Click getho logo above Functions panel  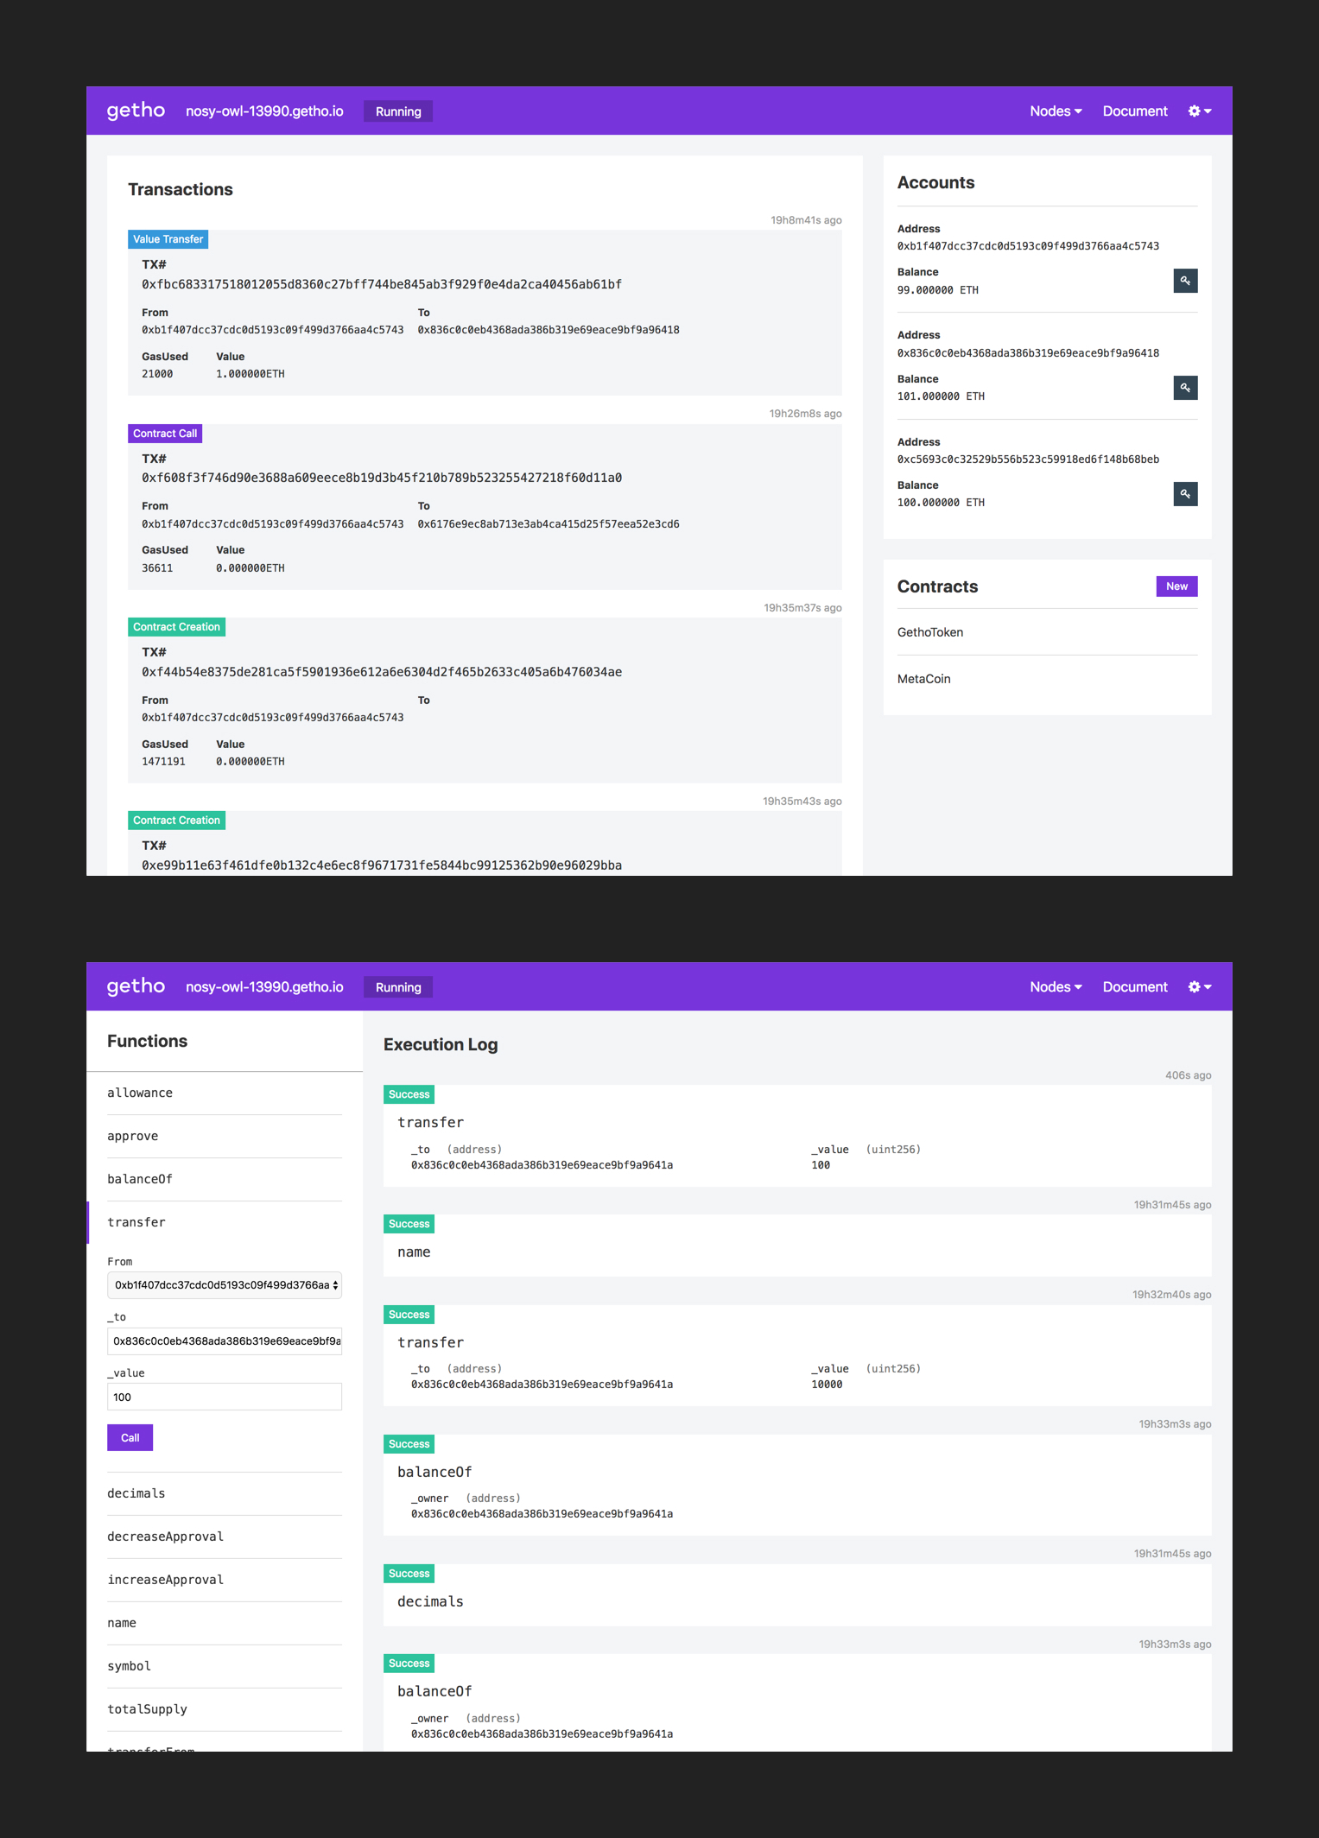pos(136,986)
